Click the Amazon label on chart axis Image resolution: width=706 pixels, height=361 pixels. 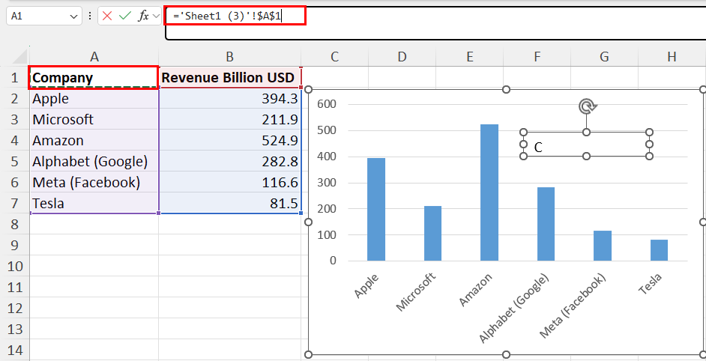click(x=475, y=290)
